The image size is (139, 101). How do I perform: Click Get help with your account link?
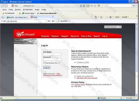tap(87, 78)
